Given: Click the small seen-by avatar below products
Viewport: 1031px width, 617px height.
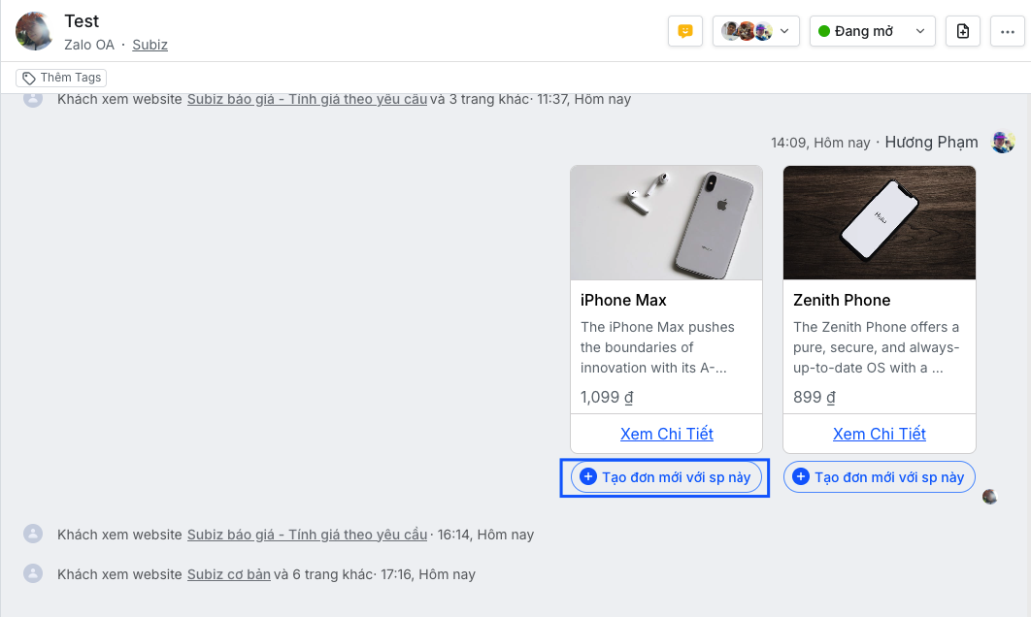Looking at the screenshot, I should (x=990, y=497).
